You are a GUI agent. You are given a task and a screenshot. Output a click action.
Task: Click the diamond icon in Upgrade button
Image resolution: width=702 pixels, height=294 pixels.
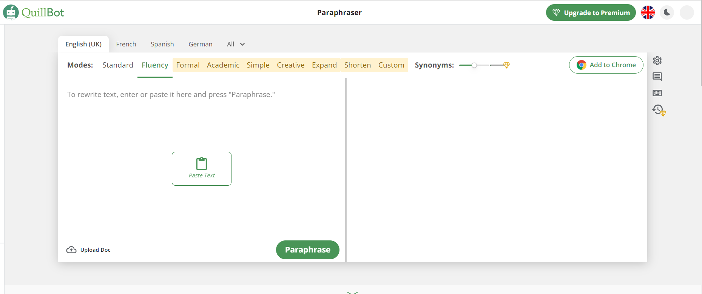(x=556, y=12)
